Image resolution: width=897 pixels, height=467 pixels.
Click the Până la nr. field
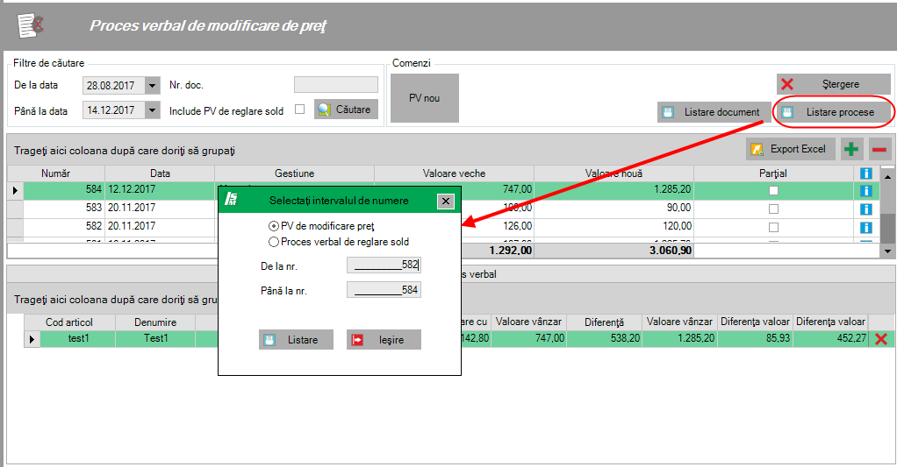click(x=384, y=290)
